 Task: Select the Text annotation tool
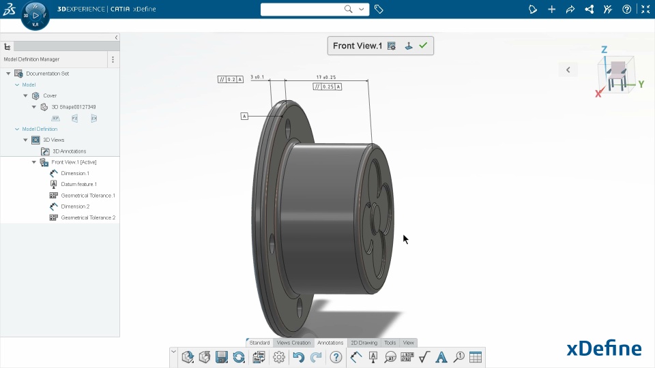441,357
